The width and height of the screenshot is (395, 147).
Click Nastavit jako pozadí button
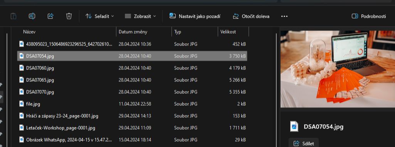point(195,16)
